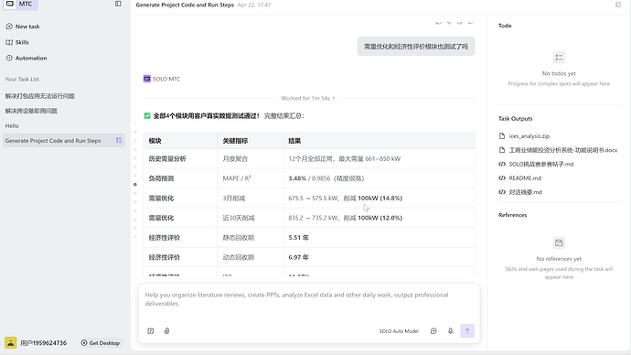Click the active timeline dot beside table
631x355 pixels.
pyautogui.click(x=135, y=185)
